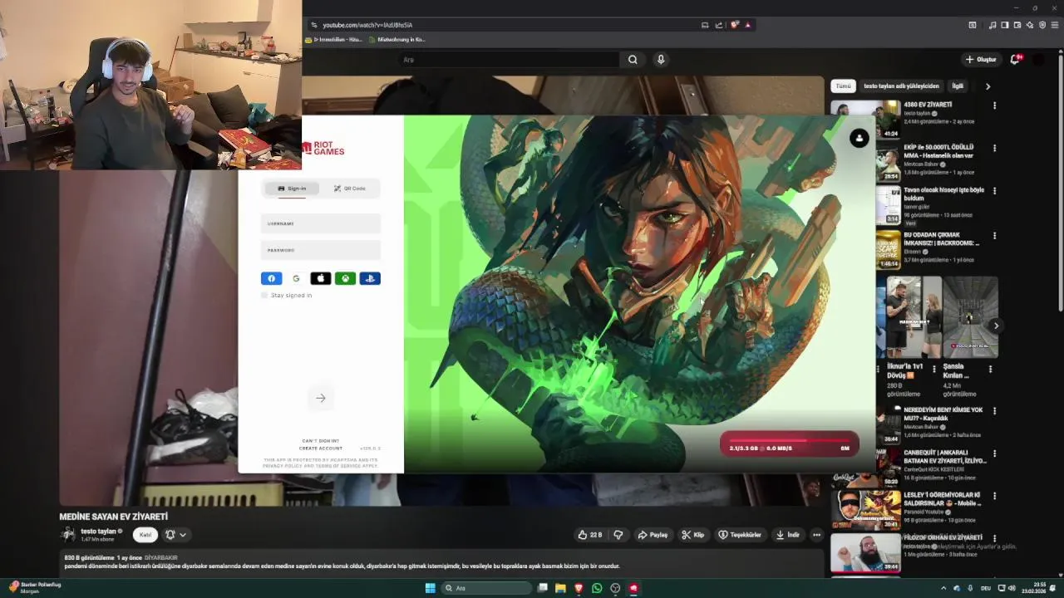Screen dimensions: 1064x598
Task: Sign in with Facebook icon
Action: point(271,278)
